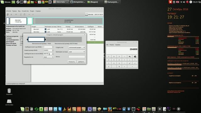The image size is (201, 113).
Task: Open the Edit menu in the calculator
Action: 107,45
